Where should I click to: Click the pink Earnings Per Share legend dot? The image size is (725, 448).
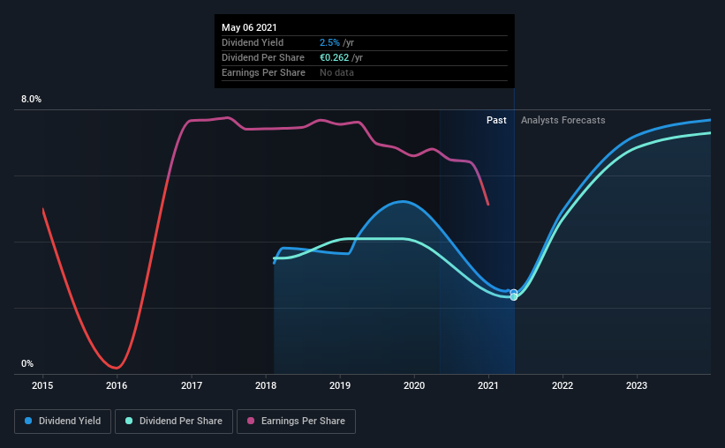point(251,421)
